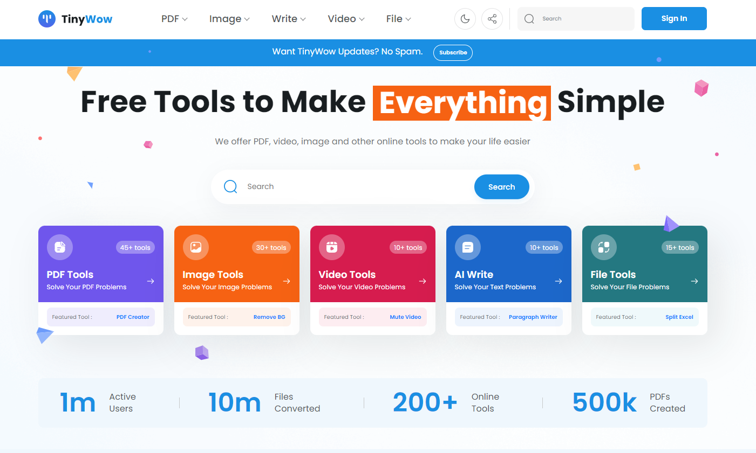Click the AI Write note icon
This screenshot has width=756, height=453.
coord(468,247)
